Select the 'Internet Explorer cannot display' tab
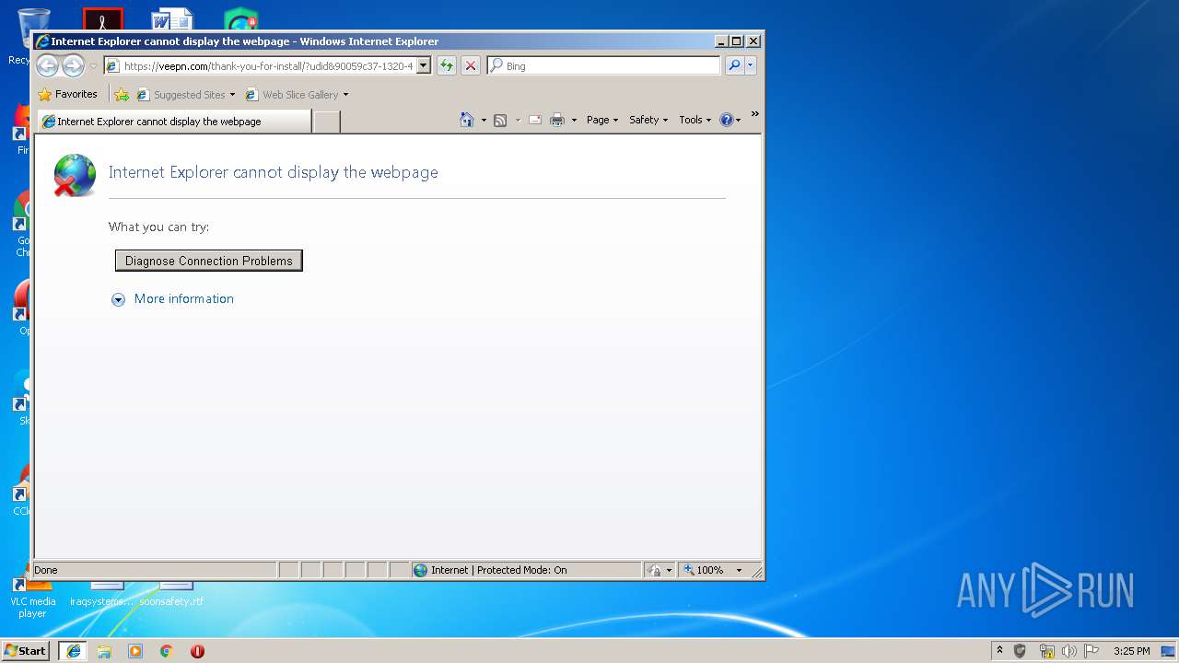1179x663 pixels. (x=175, y=121)
